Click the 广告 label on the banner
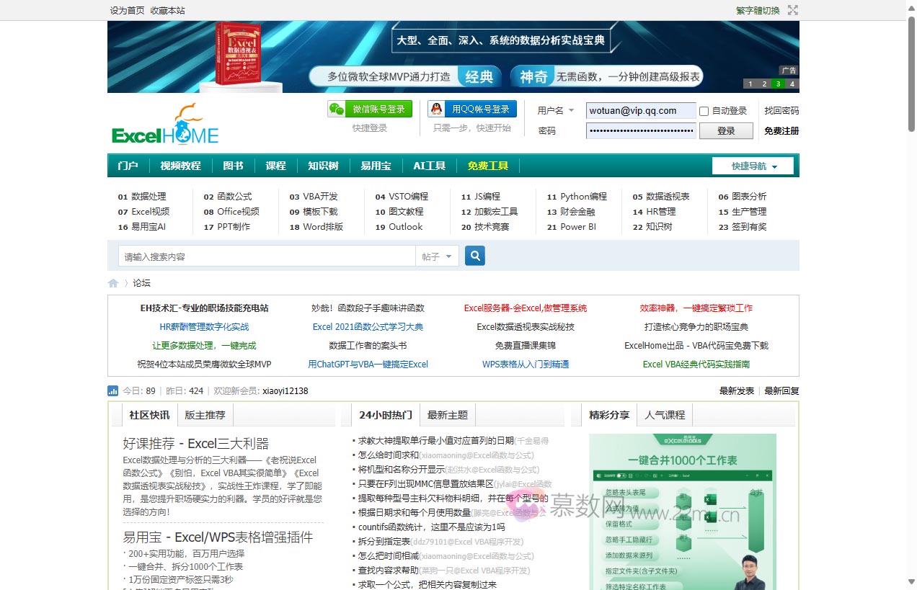This screenshot has height=590, width=917. point(788,70)
